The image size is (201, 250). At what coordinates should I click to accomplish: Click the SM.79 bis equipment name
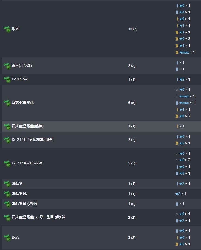click(20, 194)
